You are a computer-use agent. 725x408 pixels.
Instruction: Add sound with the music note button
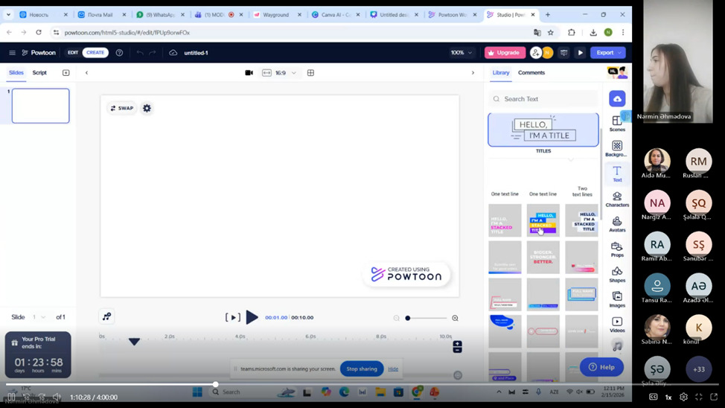tap(617, 346)
